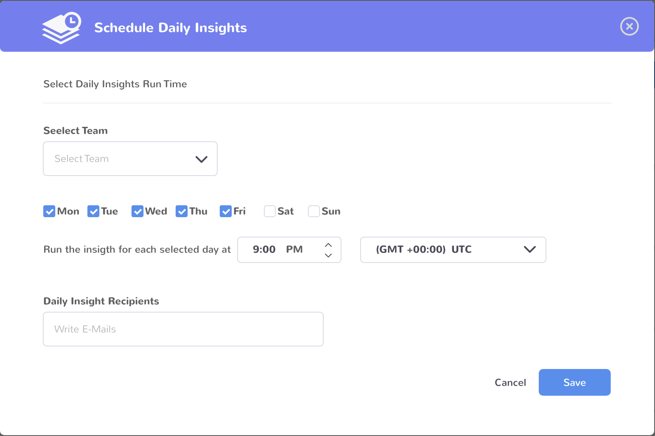Expand the GMT +00:00 UTC timezone dropdown
655x436 pixels.
coord(453,250)
